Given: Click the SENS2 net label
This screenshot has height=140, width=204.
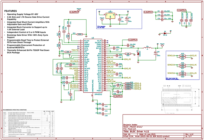Looking at the screenshot, I should tap(170, 65).
